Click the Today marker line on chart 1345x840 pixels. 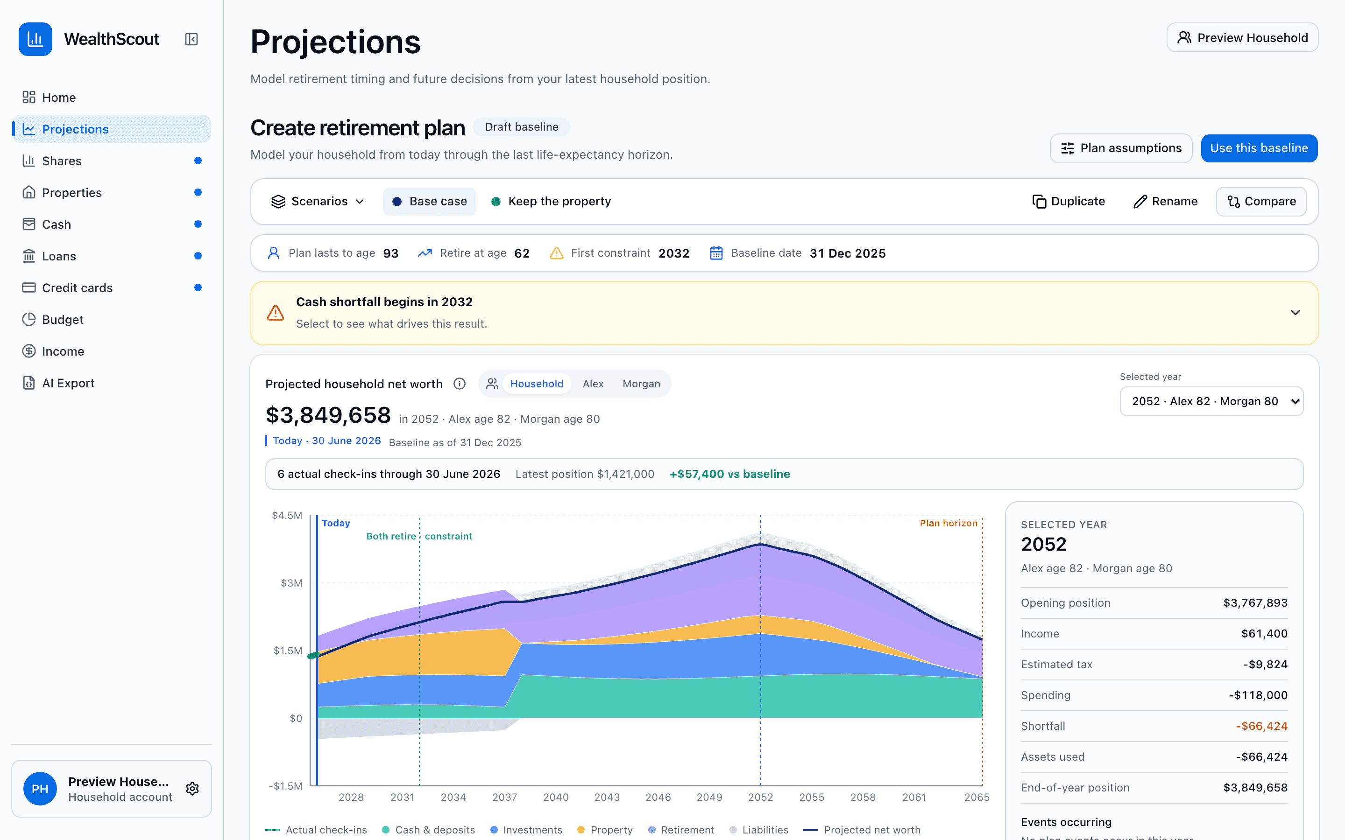point(317,650)
